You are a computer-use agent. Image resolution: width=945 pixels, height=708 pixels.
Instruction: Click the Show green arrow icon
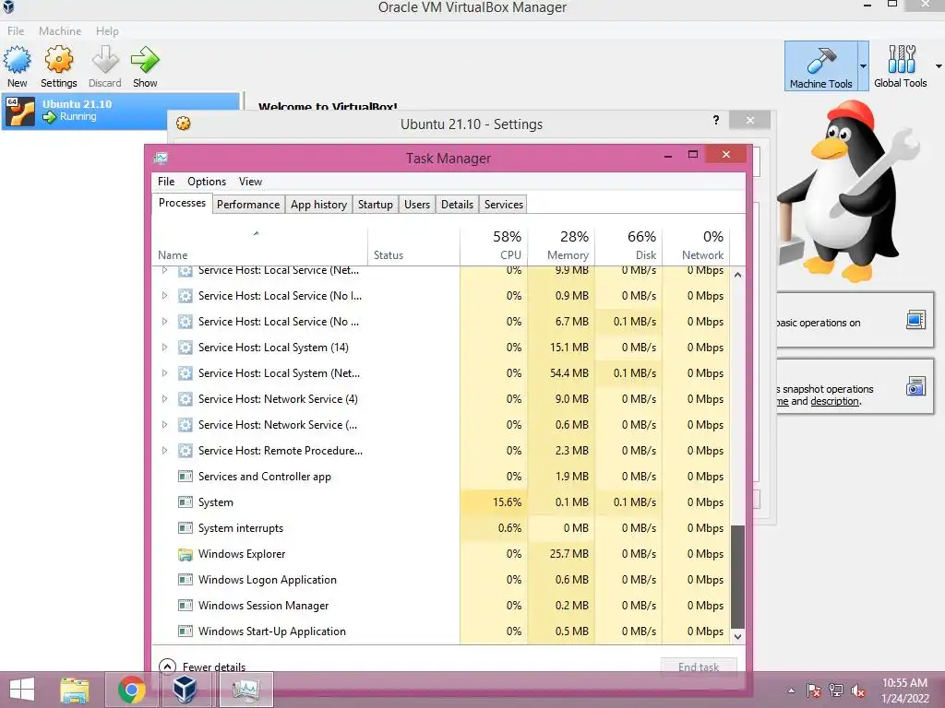145,60
